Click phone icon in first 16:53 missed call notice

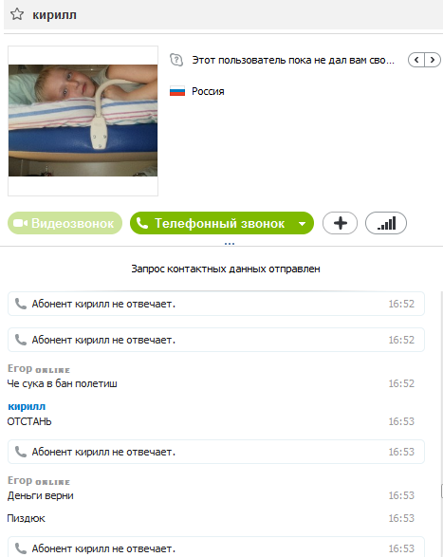[21, 452]
